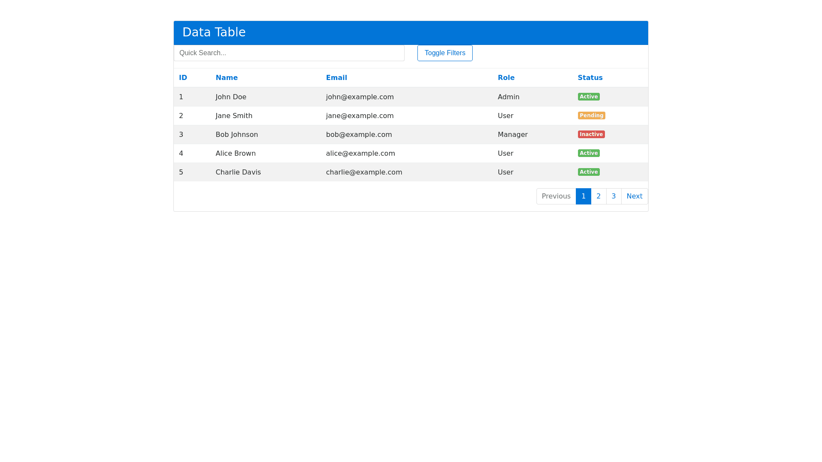822x462 pixels.
Task: Click Jane Smith's Pending status badge
Action: 591,115
